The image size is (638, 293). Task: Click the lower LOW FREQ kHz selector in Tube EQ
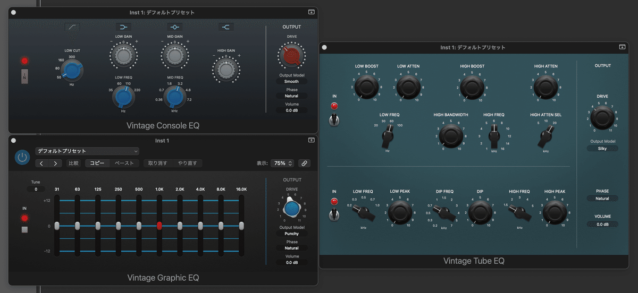pyautogui.click(x=364, y=213)
